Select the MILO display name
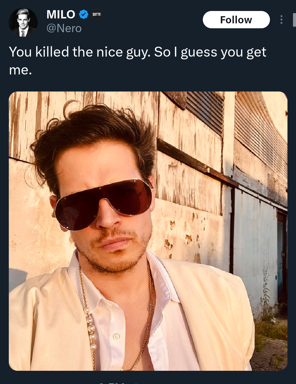This screenshot has width=296, height=384. 61,14
